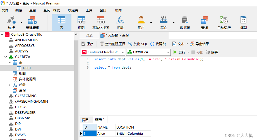Select the c##SECMNGADMIN schema

click(32, 101)
